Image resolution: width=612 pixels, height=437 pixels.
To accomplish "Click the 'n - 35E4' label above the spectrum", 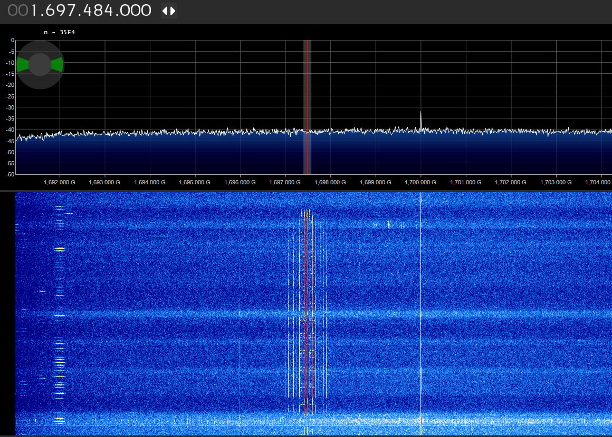I will 59,32.
